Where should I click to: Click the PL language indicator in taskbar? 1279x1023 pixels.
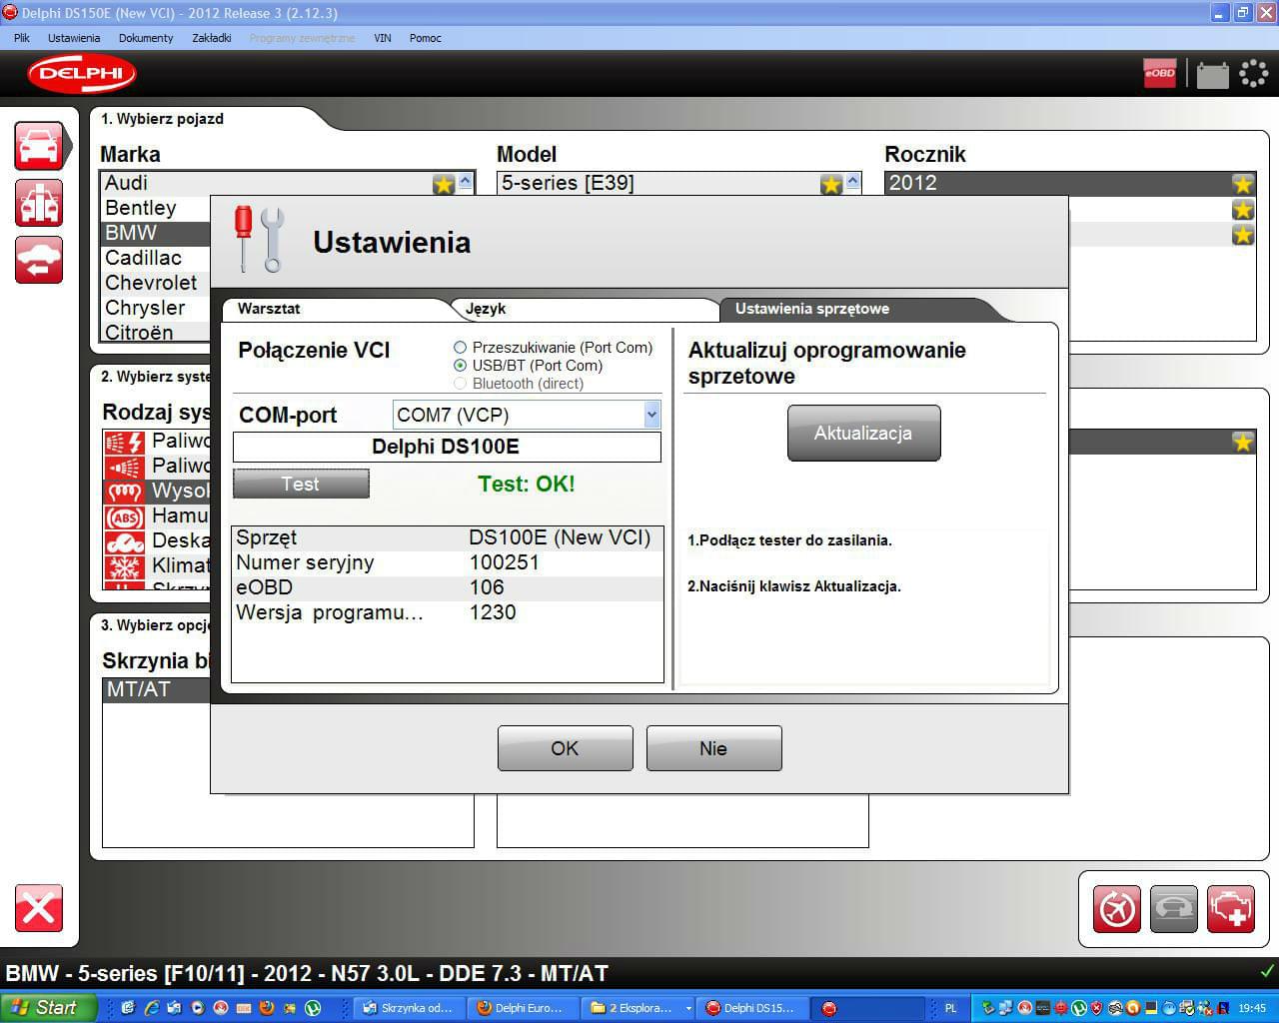click(951, 1008)
